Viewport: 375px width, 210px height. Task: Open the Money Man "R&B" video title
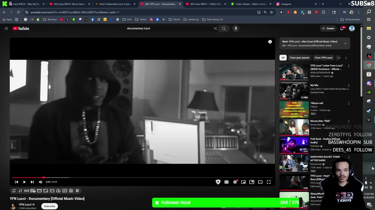tap(320, 121)
